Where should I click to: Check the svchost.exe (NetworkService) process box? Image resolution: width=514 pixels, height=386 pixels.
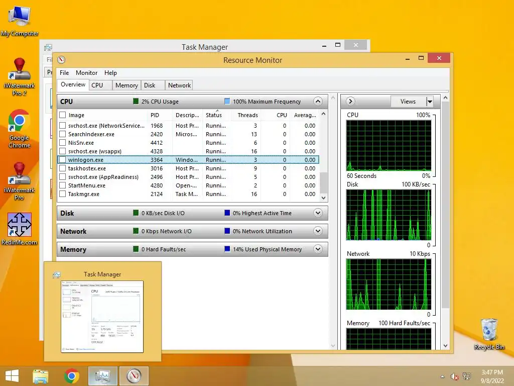point(62,125)
